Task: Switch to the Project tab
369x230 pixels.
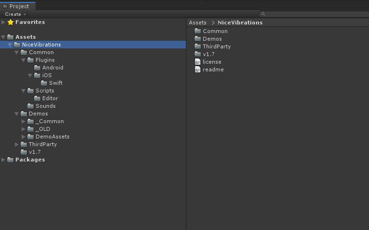Action: pos(18,6)
